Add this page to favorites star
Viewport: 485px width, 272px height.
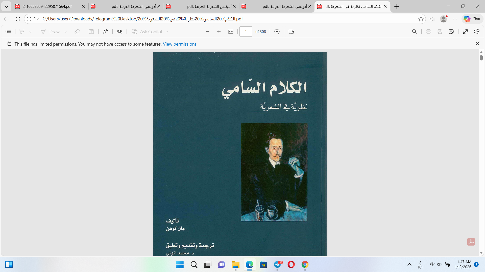[421, 19]
